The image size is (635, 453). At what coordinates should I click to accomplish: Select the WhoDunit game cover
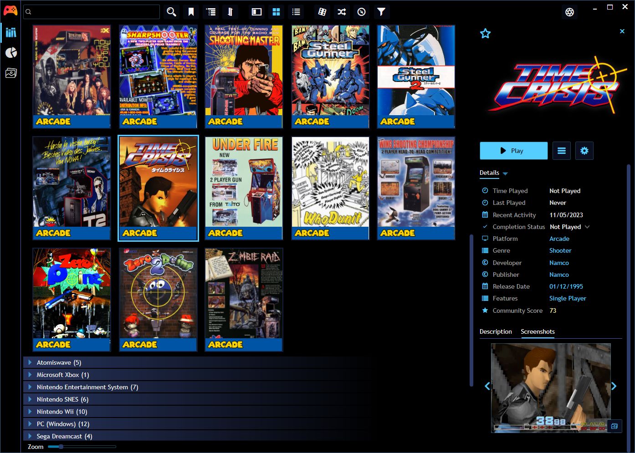click(x=330, y=188)
